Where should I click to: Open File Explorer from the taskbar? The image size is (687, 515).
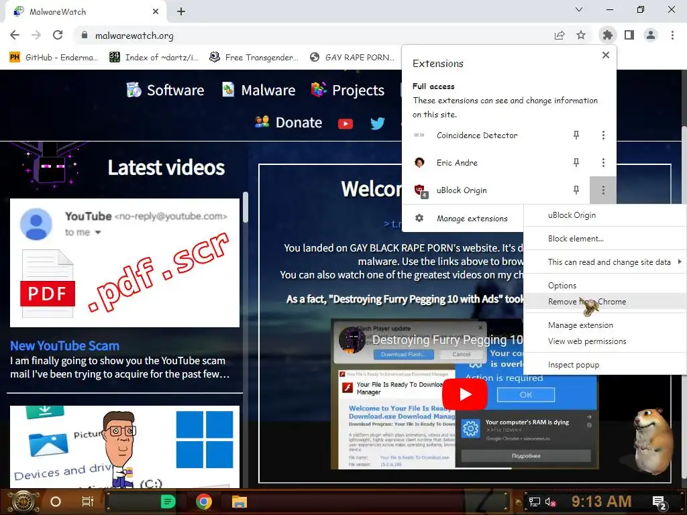(240, 502)
